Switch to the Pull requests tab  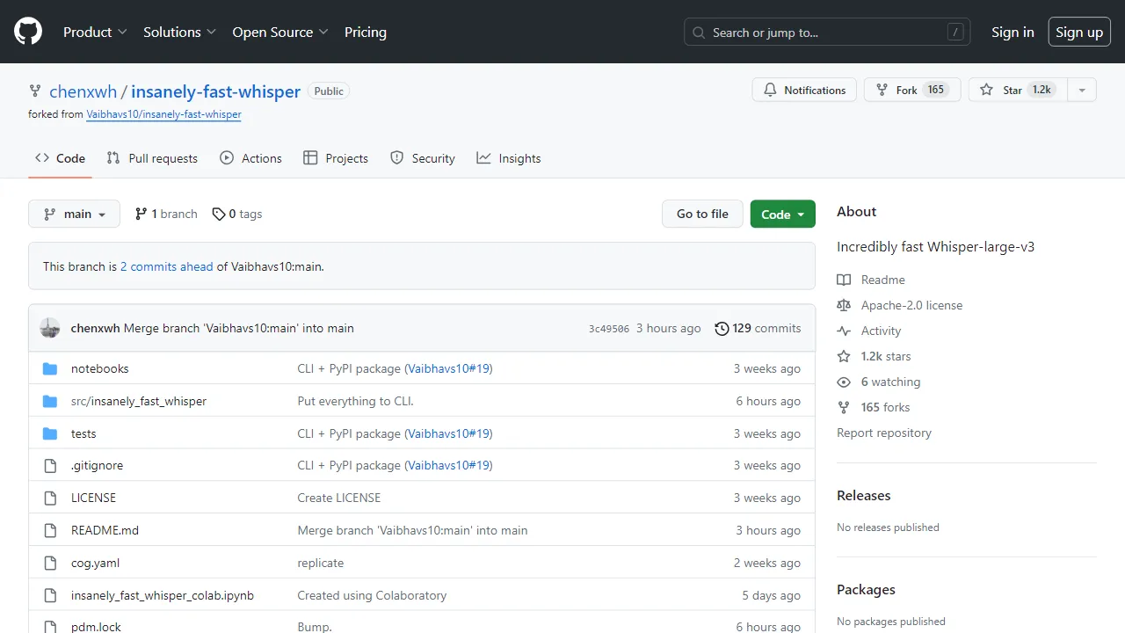(152, 158)
